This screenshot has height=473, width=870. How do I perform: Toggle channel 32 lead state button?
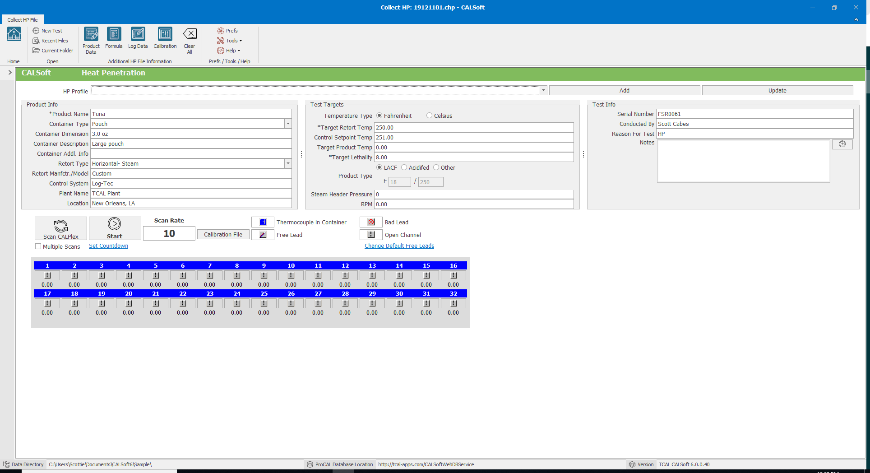454,303
